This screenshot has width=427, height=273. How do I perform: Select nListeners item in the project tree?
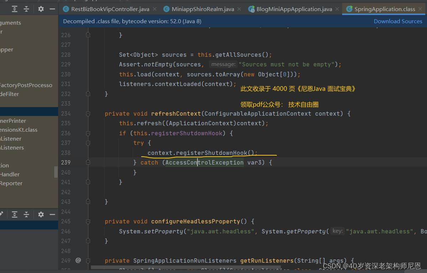click(x=12, y=148)
